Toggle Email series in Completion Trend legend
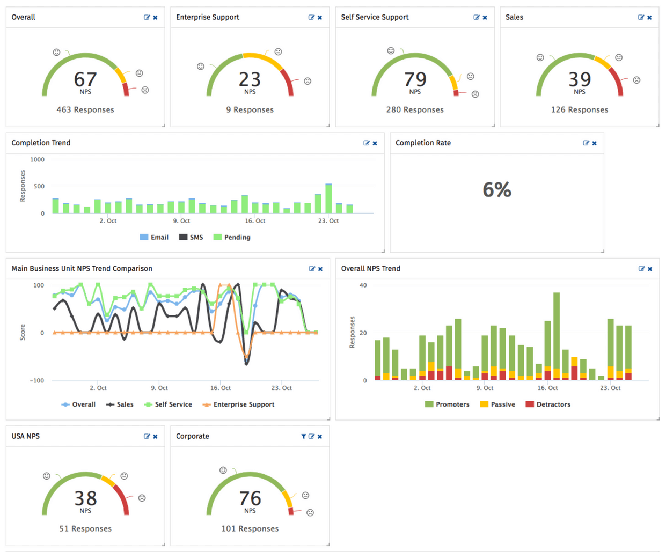The width and height of the screenshot is (666, 552). click(x=154, y=237)
